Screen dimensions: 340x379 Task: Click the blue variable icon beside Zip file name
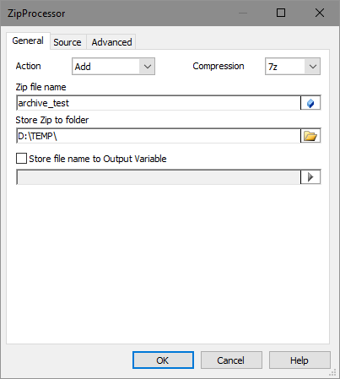pyautogui.click(x=310, y=103)
